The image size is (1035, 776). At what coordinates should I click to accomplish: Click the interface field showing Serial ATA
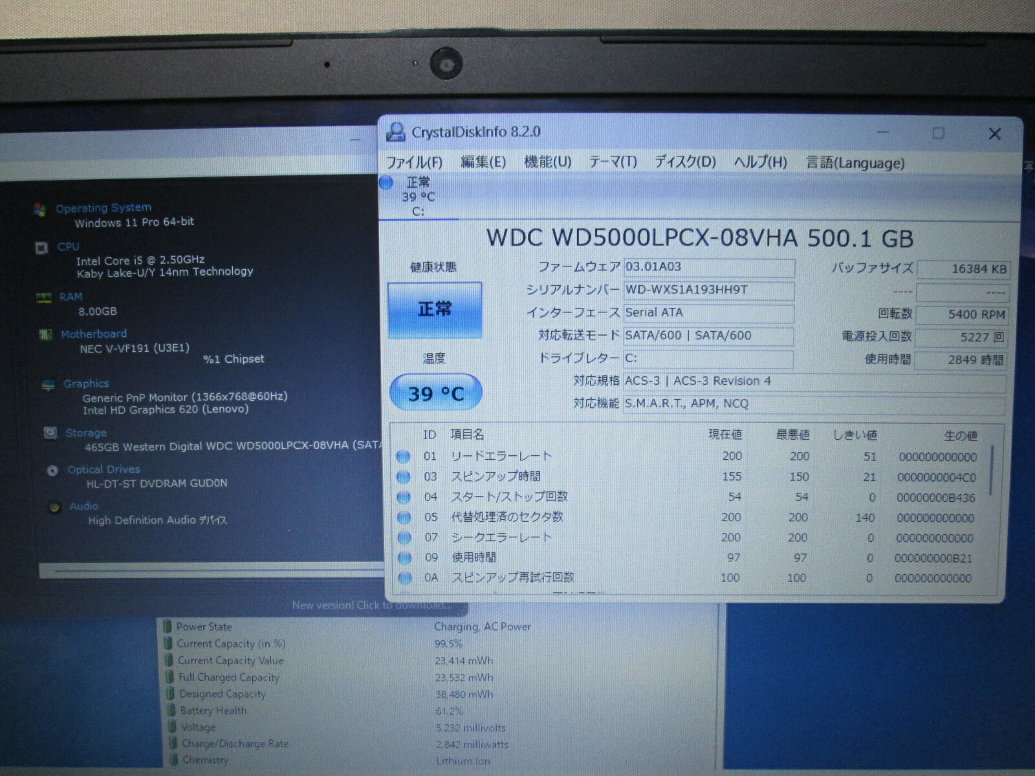click(708, 313)
